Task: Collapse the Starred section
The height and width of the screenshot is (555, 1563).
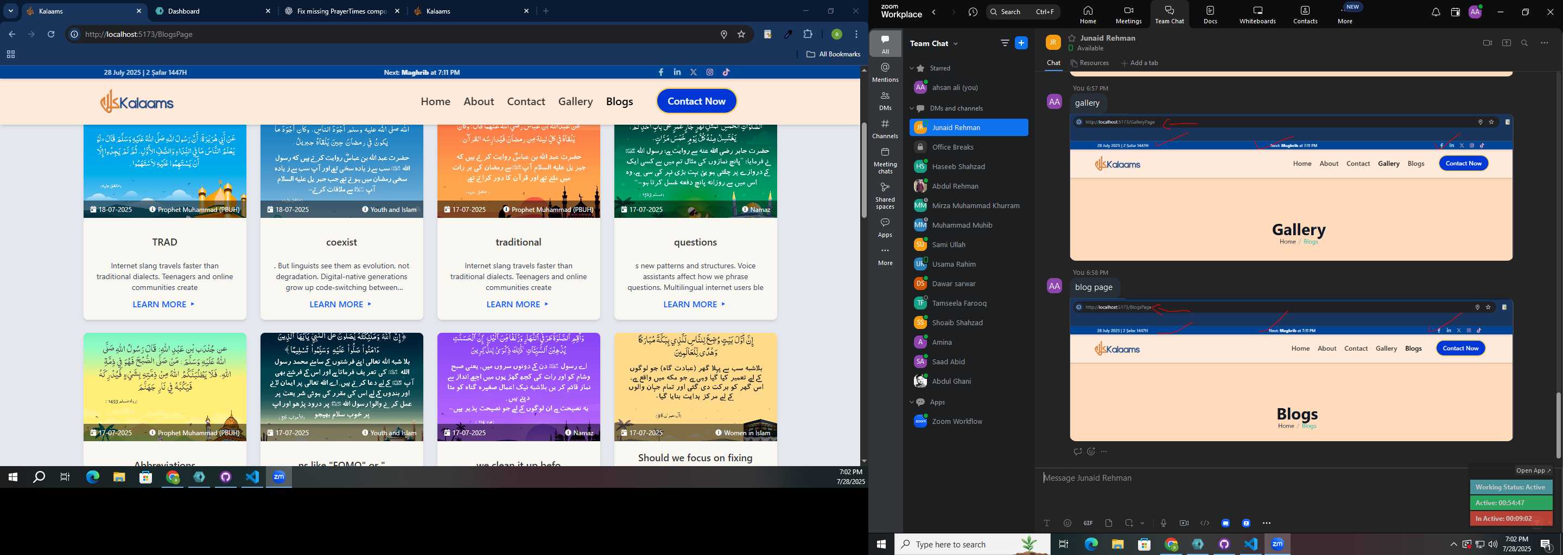Action: pos(911,68)
